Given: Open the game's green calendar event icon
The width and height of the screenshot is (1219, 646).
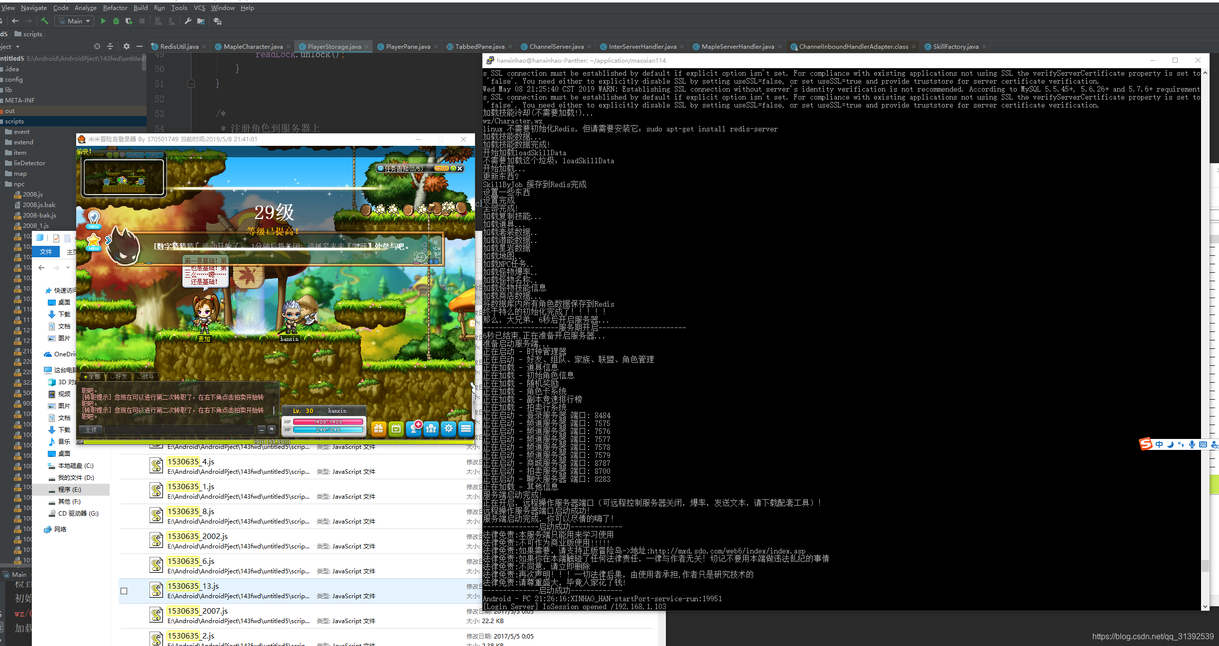Looking at the screenshot, I should coord(396,429).
